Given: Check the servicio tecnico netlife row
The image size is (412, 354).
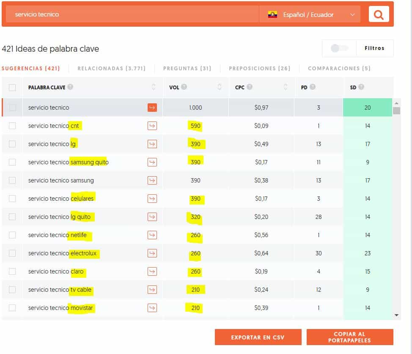Looking at the screenshot, I should point(12,235).
